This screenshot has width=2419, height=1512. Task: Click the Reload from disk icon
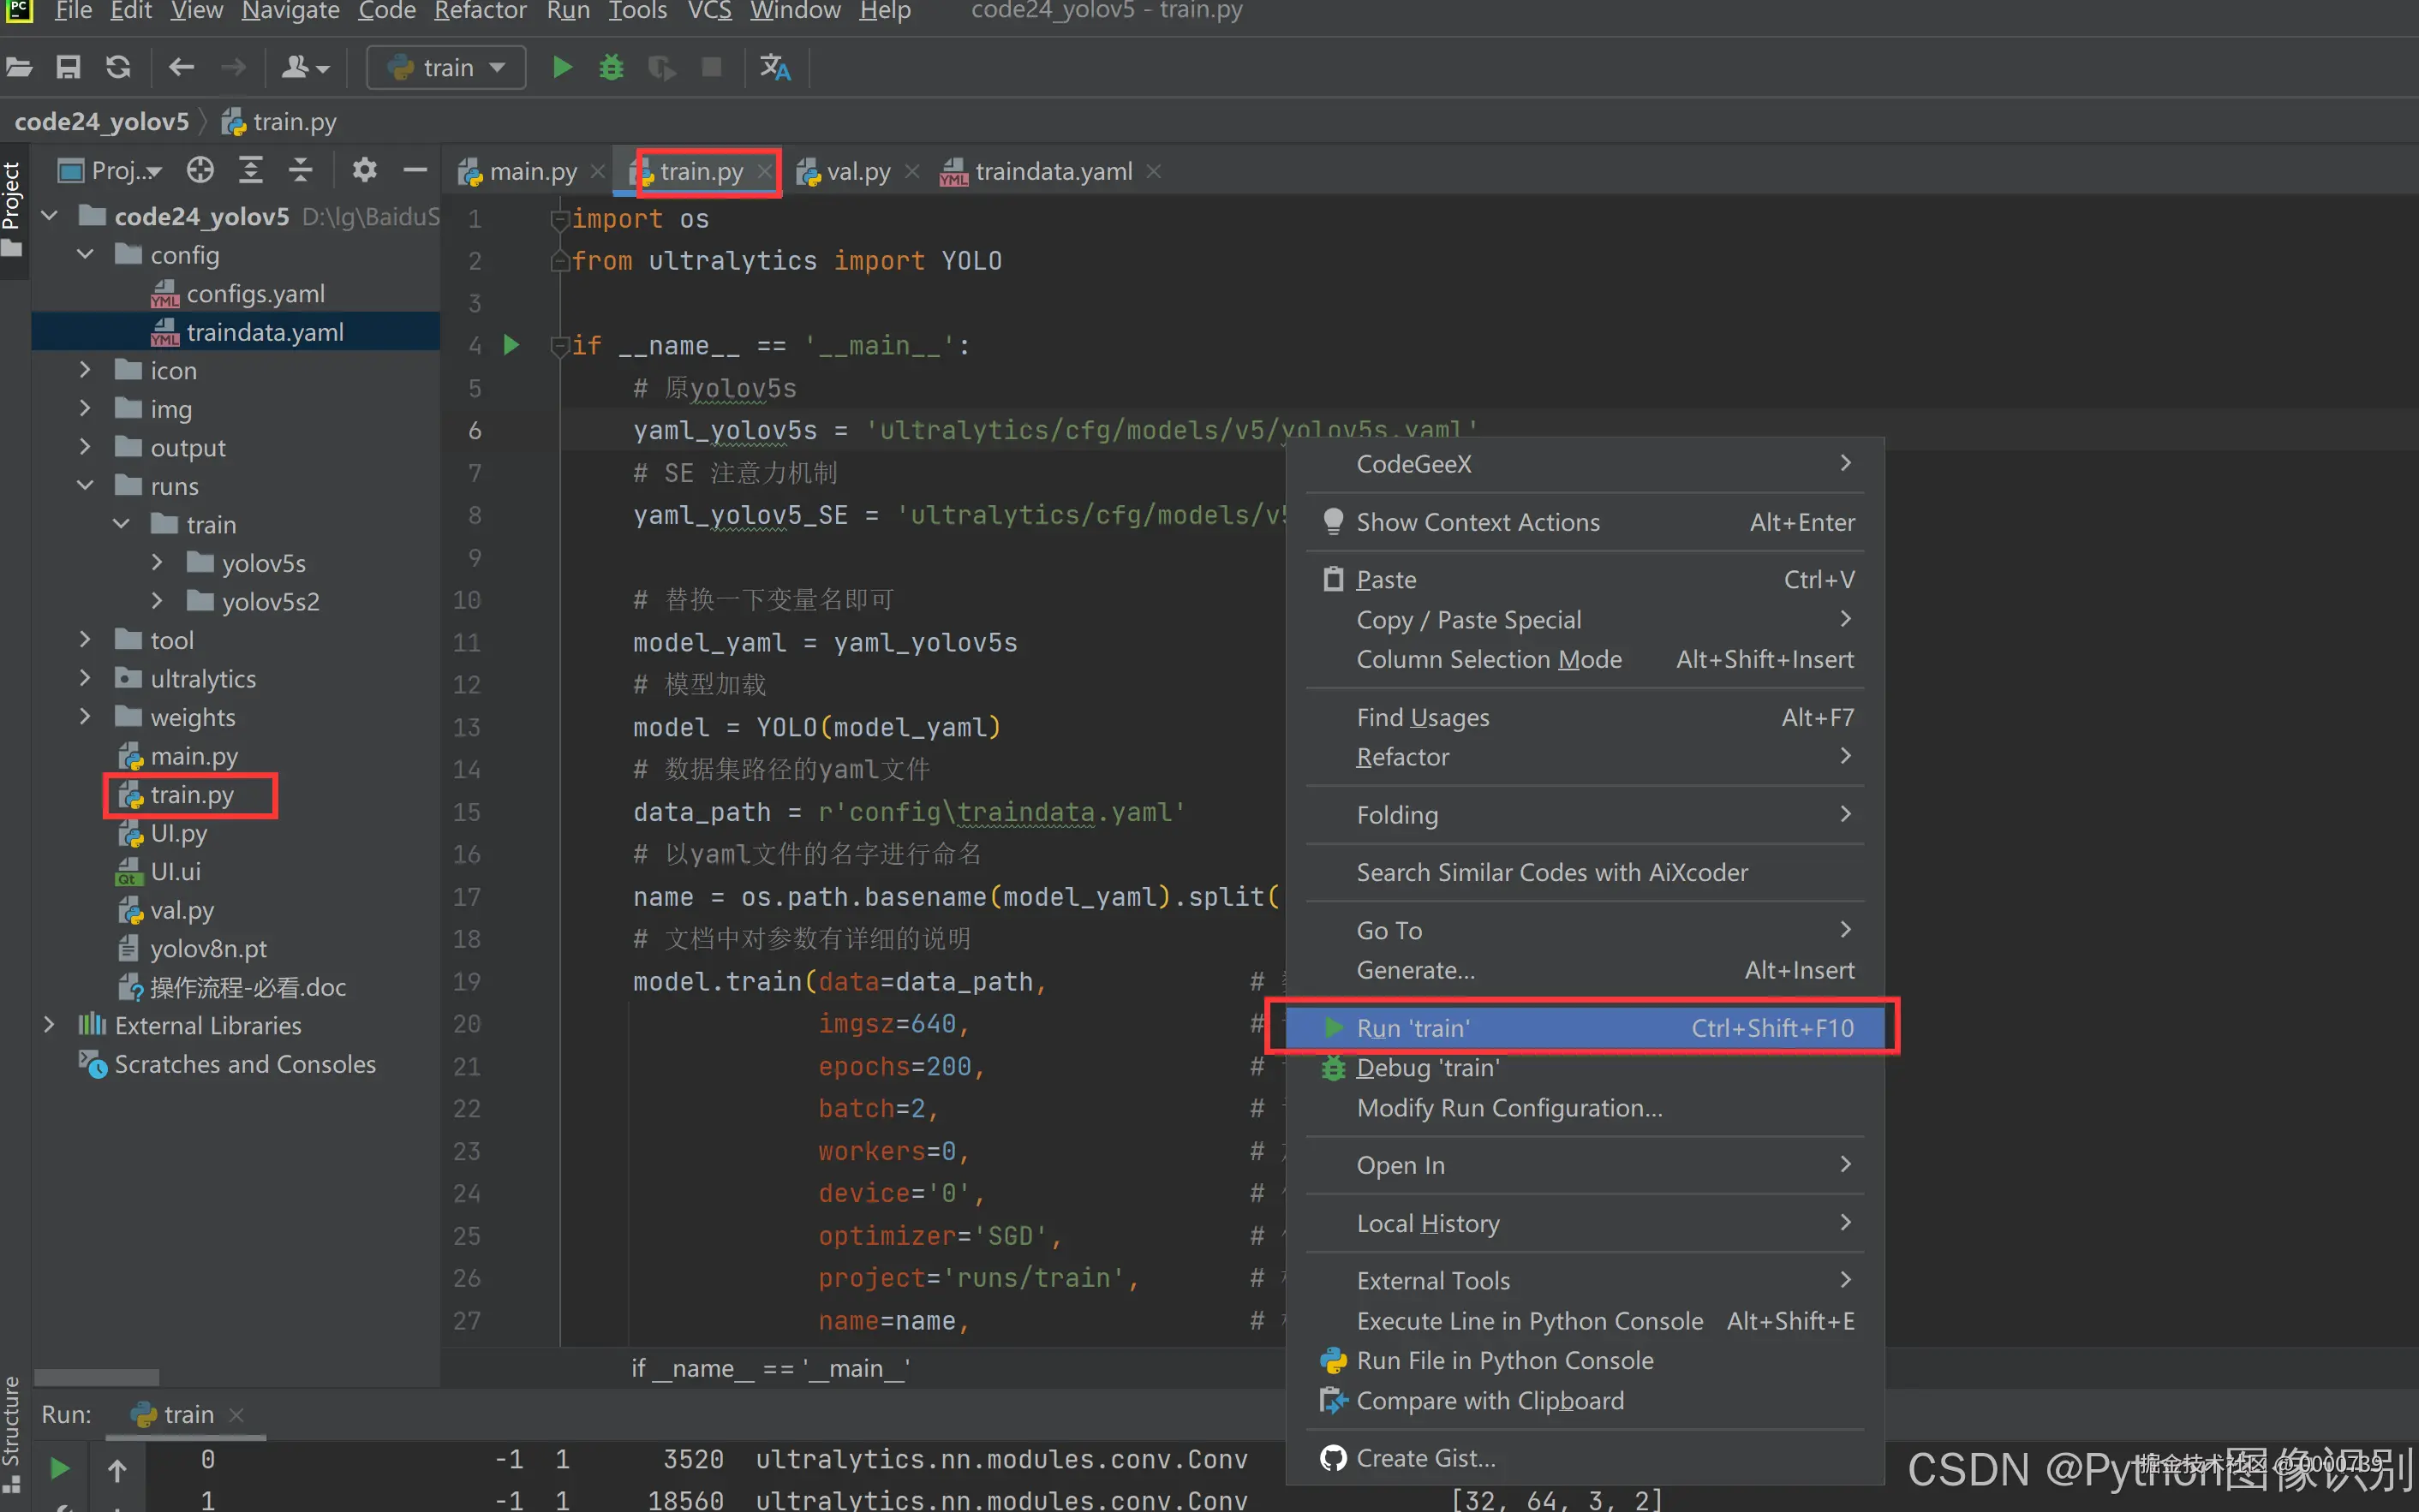tap(118, 67)
